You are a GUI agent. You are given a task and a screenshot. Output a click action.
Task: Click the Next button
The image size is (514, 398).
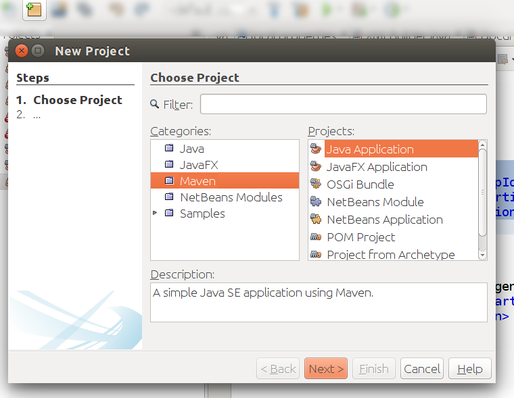(x=326, y=369)
